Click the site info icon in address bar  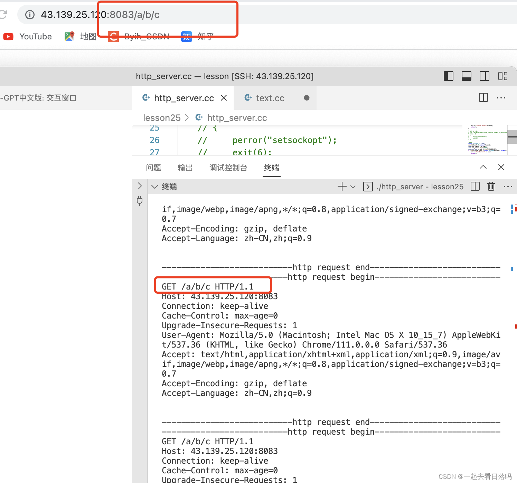pyautogui.click(x=30, y=15)
